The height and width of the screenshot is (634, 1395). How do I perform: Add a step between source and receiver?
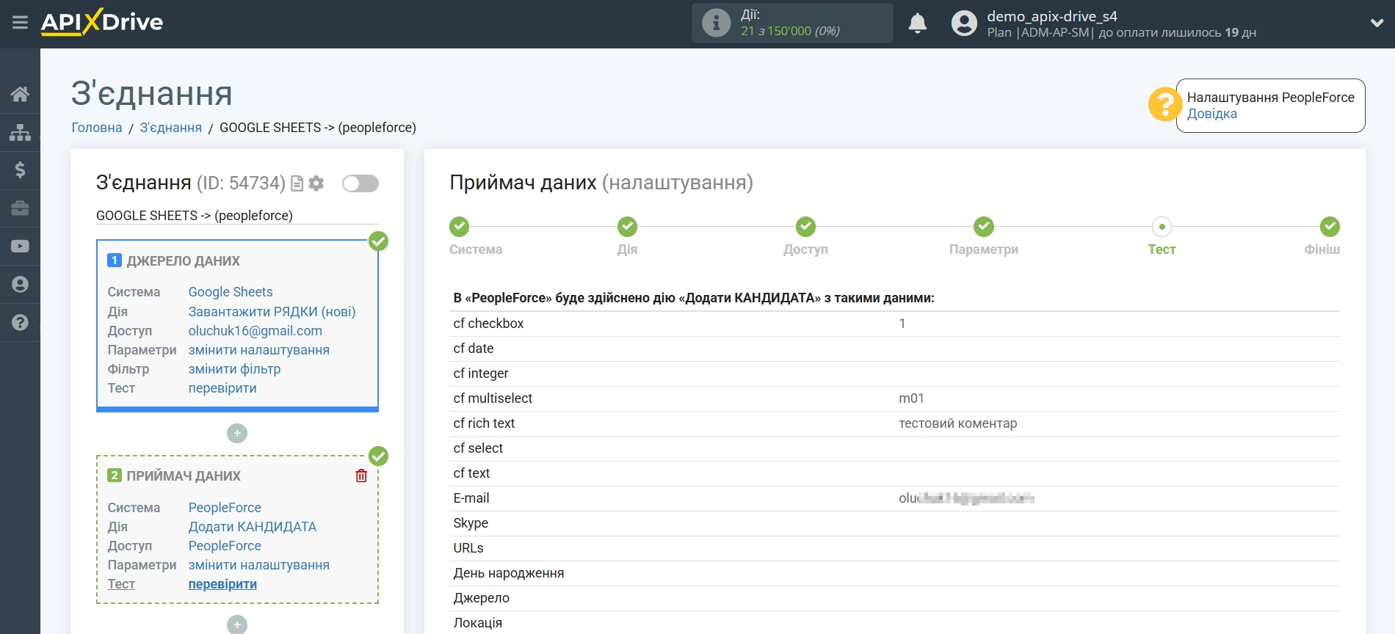click(x=237, y=434)
